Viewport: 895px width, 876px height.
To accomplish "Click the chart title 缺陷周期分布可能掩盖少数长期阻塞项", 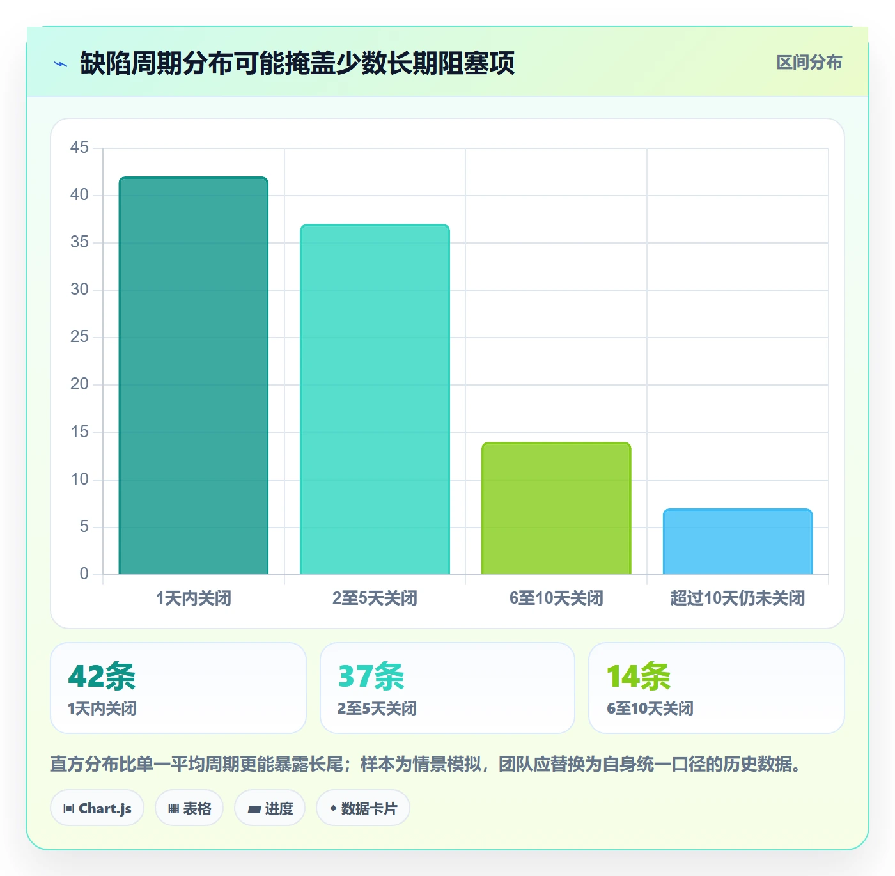I will (x=297, y=63).
